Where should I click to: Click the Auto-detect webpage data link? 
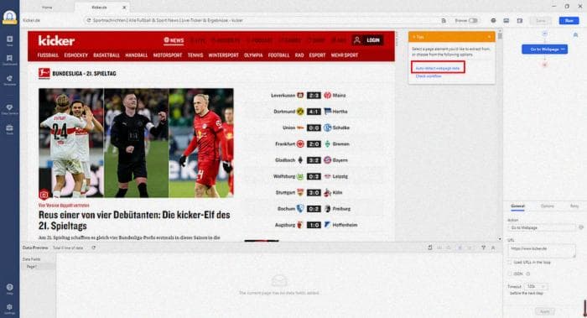point(438,68)
